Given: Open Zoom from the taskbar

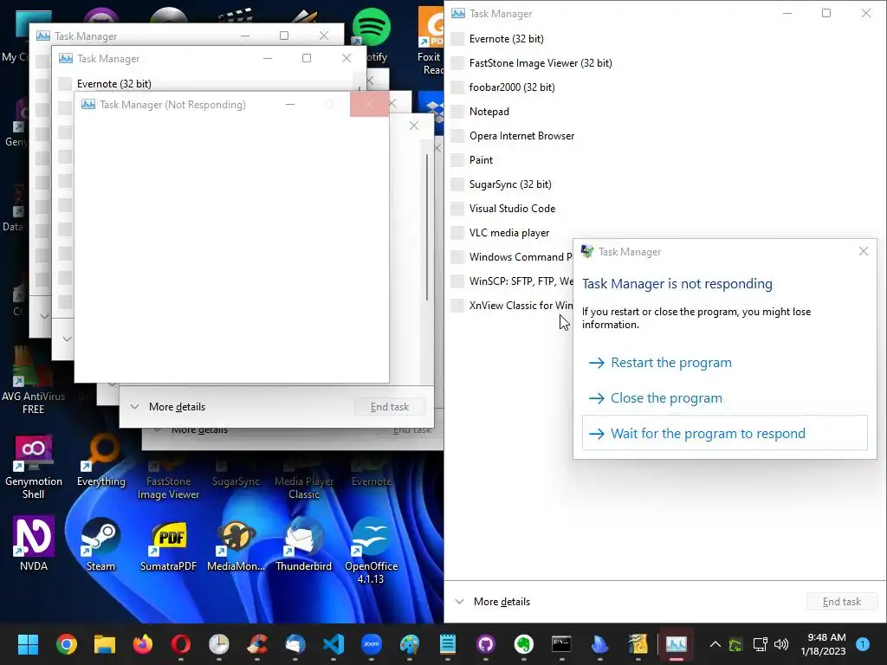Looking at the screenshot, I should [x=372, y=644].
